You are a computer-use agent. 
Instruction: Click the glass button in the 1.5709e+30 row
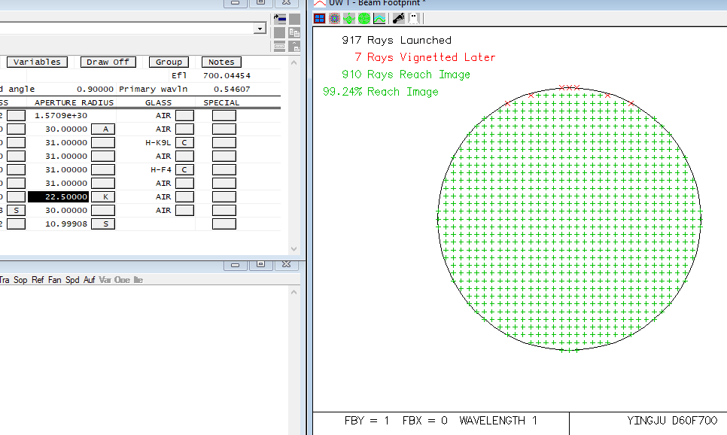point(184,115)
